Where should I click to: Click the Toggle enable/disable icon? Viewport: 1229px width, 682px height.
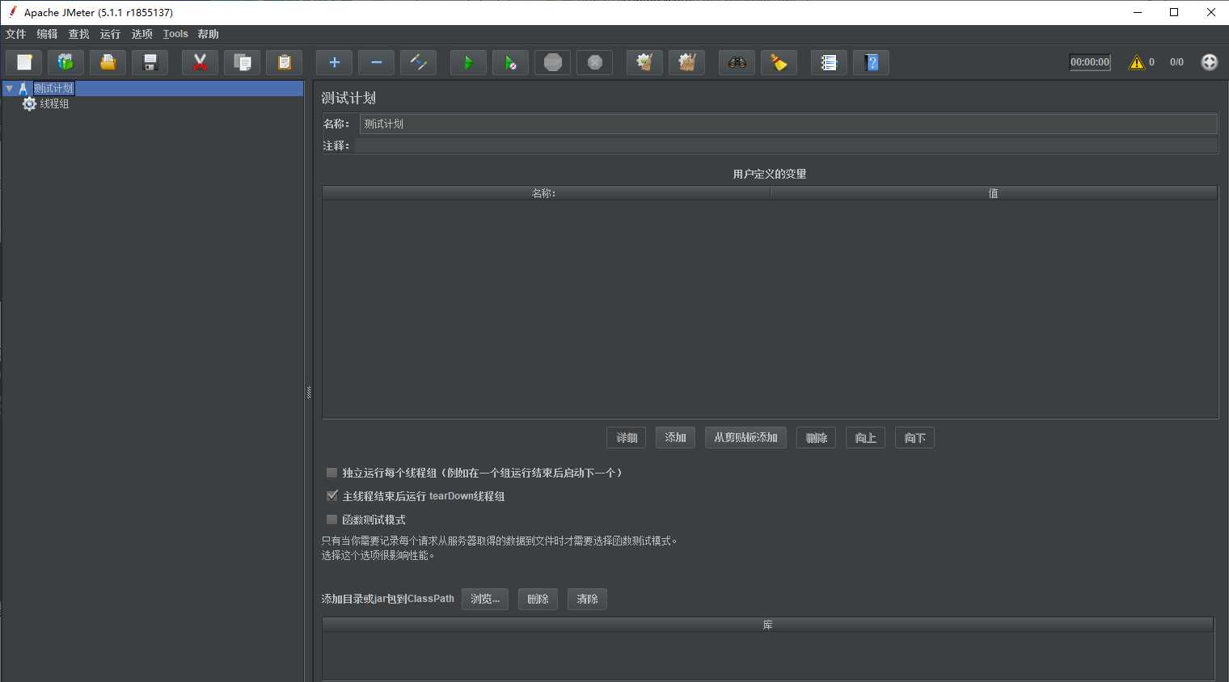[x=418, y=62]
